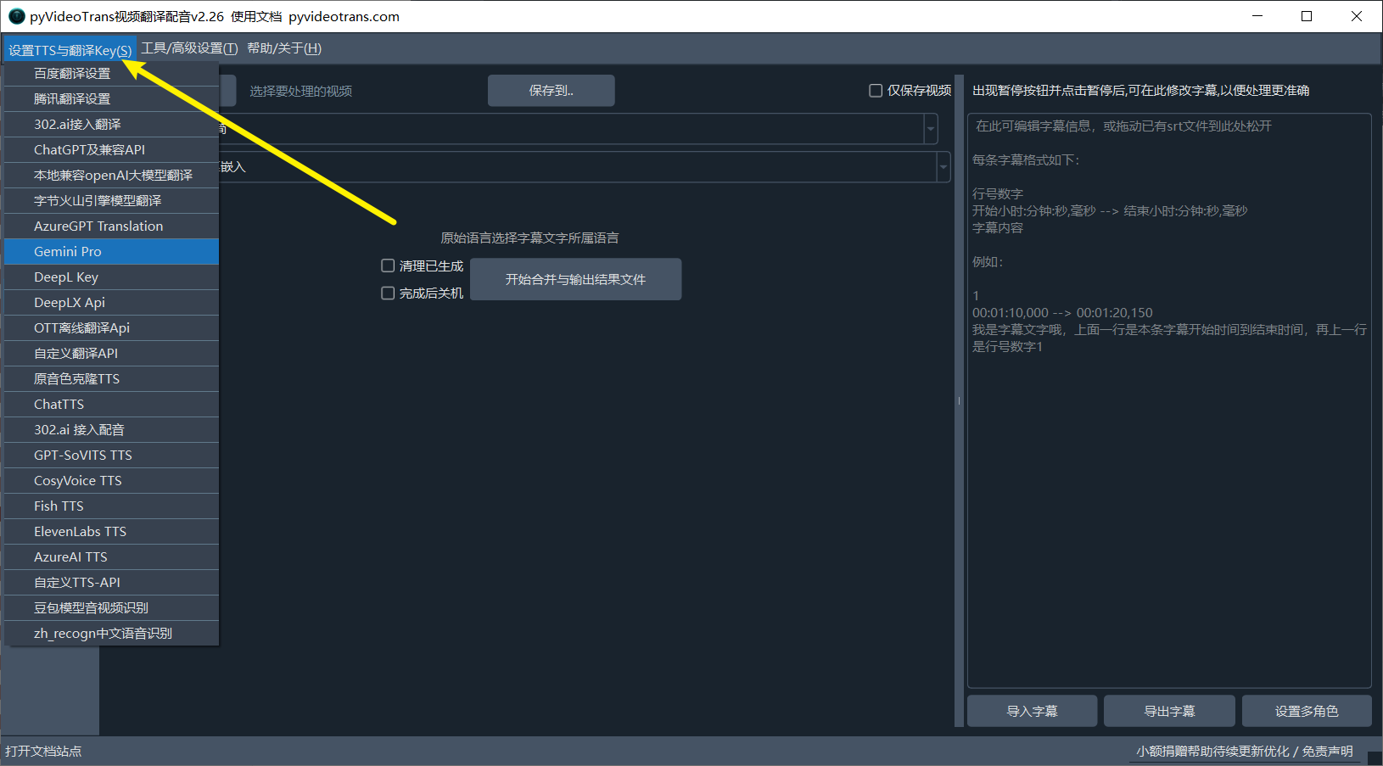Open 豆包模型音视频识别 settings
The height and width of the screenshot is (766, 1383).
click(111, 608)
